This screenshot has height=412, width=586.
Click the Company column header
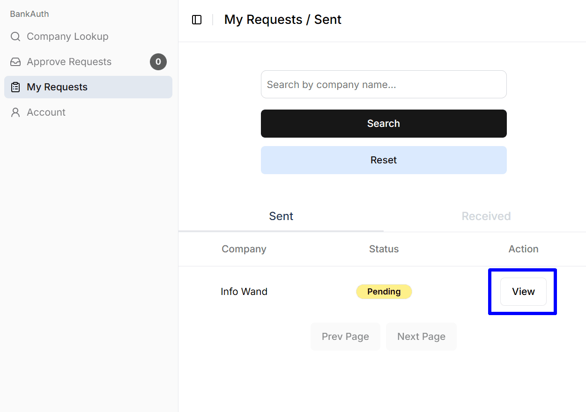pos(244,249)
